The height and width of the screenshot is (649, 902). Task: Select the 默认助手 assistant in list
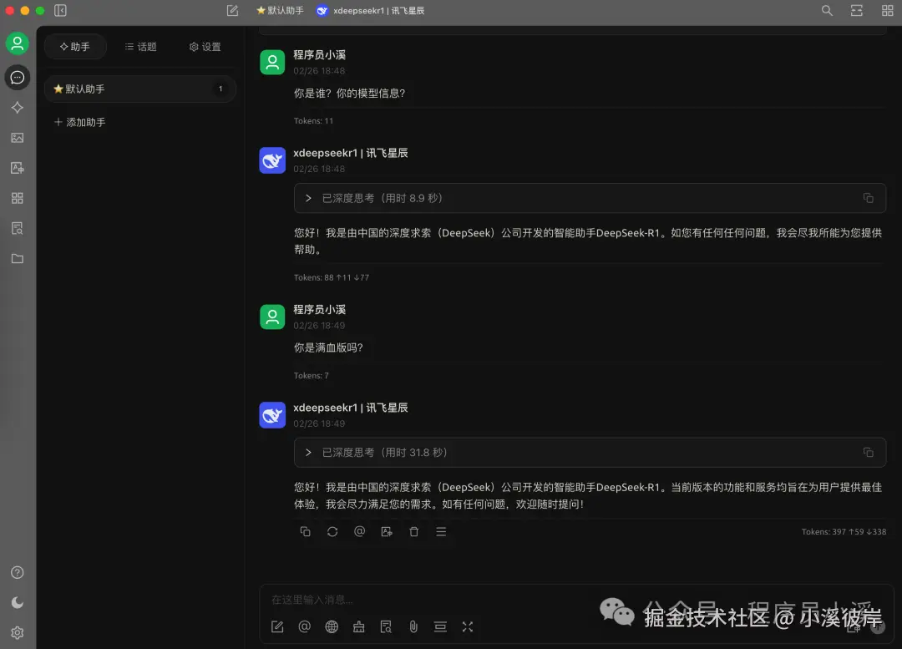(x=139, y=89)
